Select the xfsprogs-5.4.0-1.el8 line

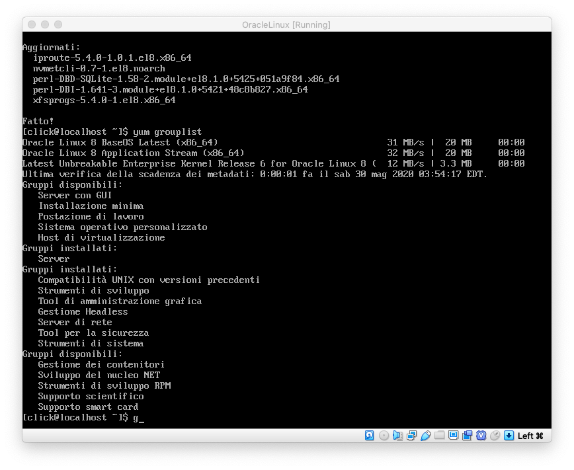click(104, 100)
